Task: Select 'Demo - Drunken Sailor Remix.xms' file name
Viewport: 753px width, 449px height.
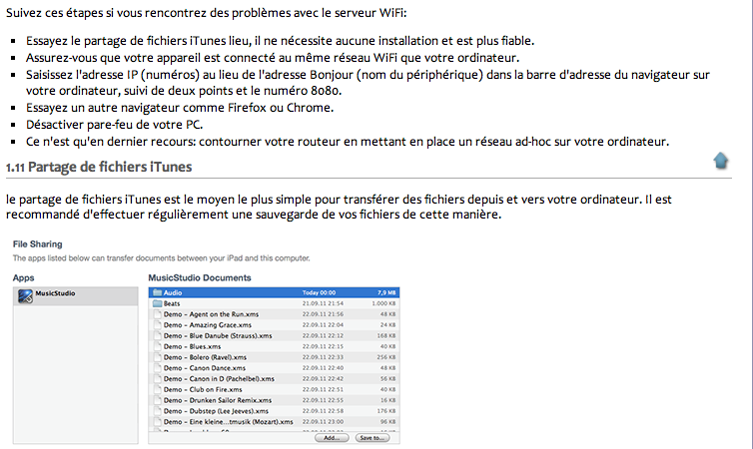Action: 218,400
